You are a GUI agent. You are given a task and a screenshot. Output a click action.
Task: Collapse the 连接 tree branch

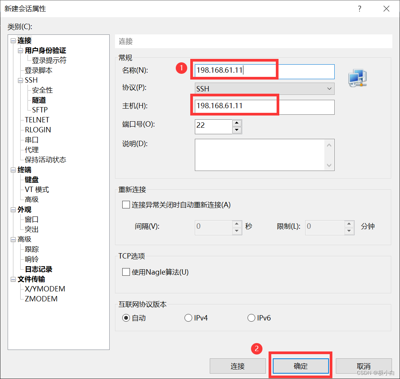13,41
